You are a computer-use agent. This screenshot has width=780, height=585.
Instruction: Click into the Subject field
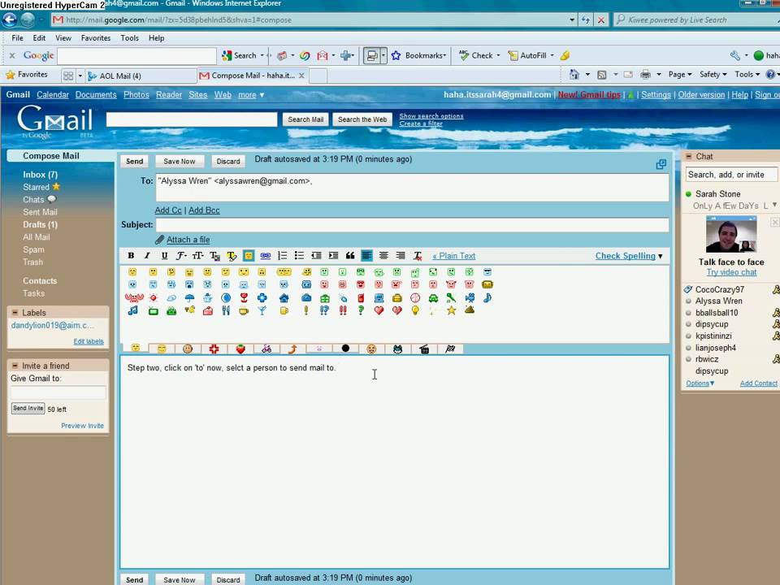(412, 225)
